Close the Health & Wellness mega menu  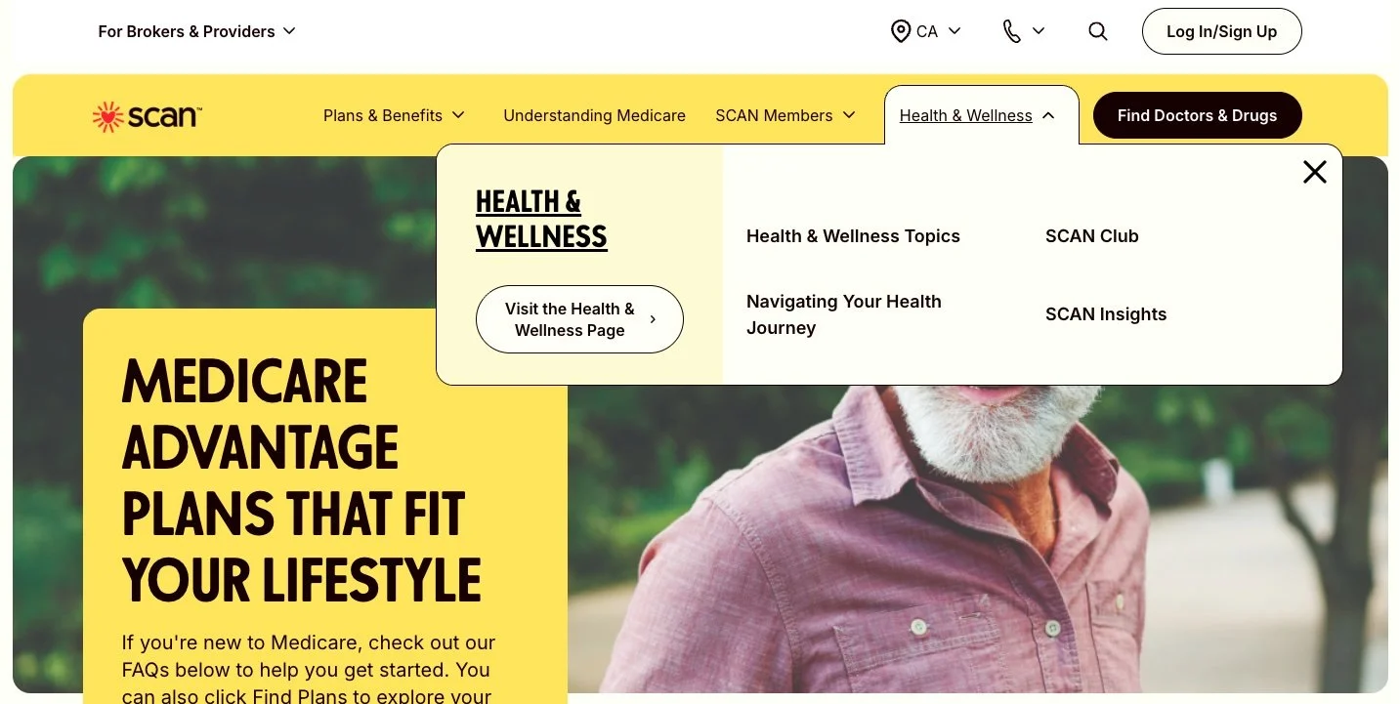coord(1315,172)
